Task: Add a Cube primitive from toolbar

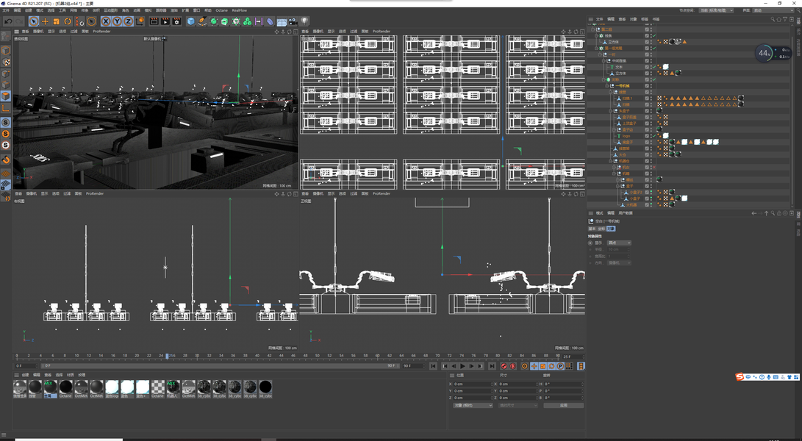Action: pyautogui.click(x=191, y=21)
